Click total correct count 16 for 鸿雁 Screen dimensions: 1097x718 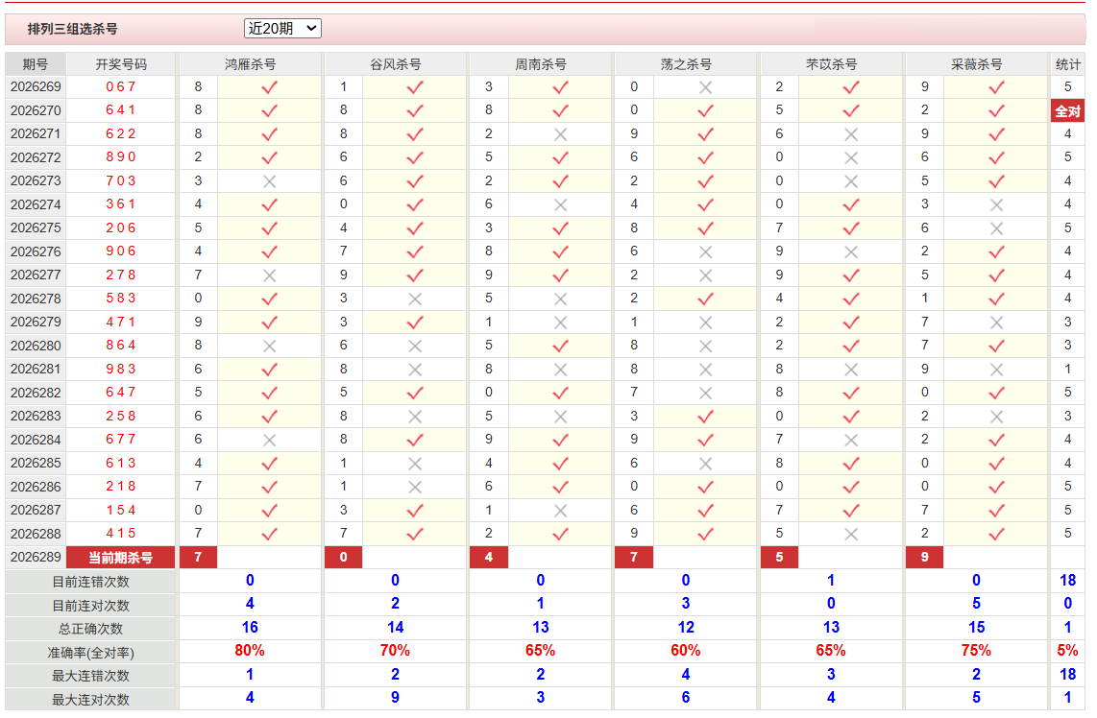pos(250,627)
